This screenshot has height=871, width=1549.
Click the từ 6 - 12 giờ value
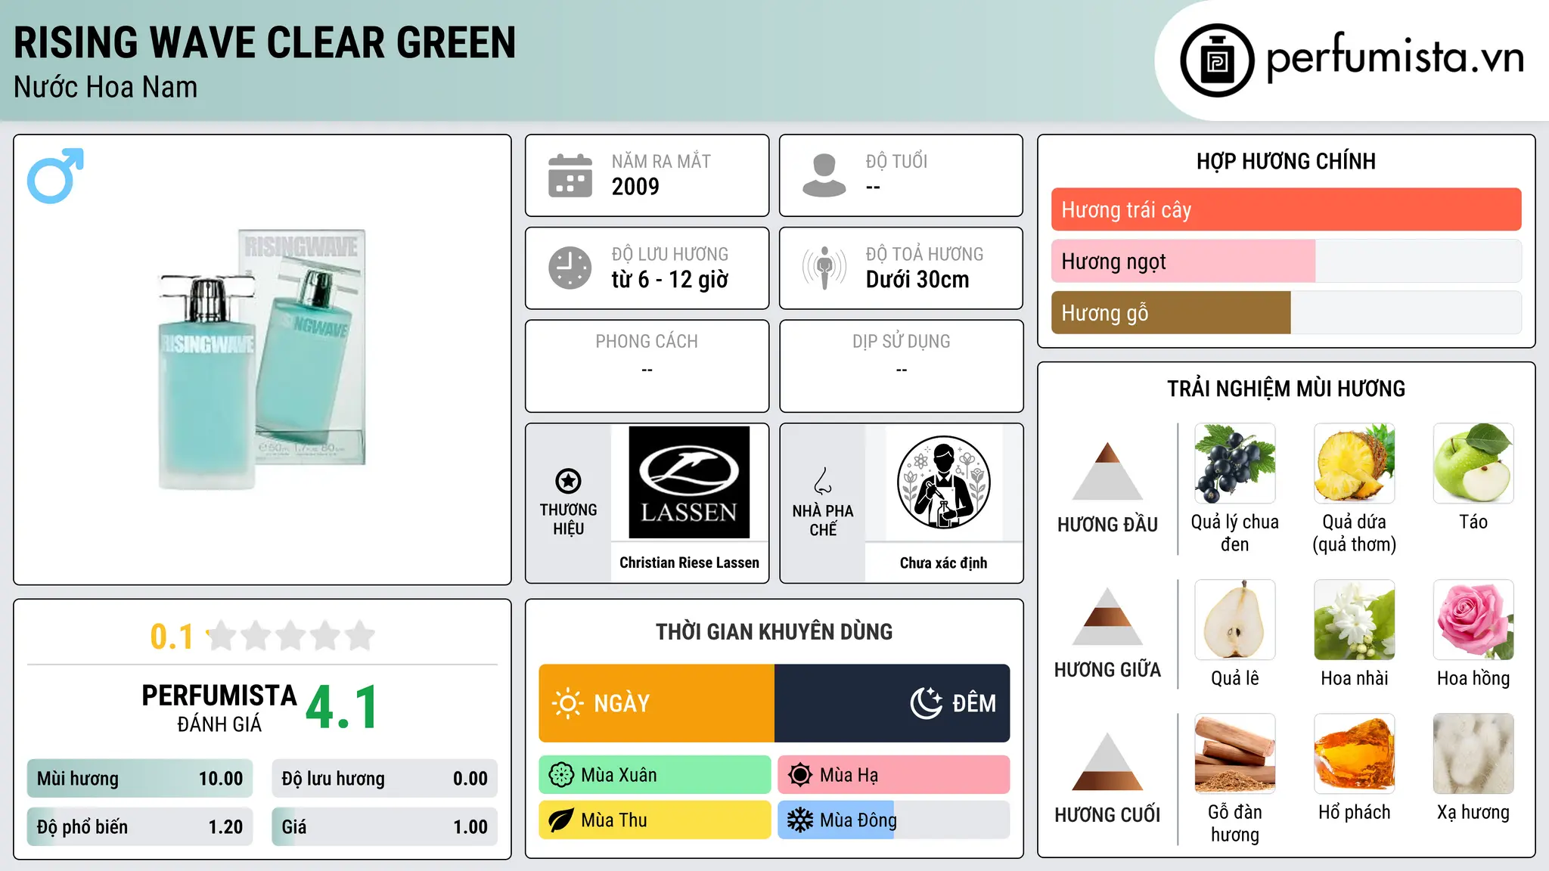670,280
